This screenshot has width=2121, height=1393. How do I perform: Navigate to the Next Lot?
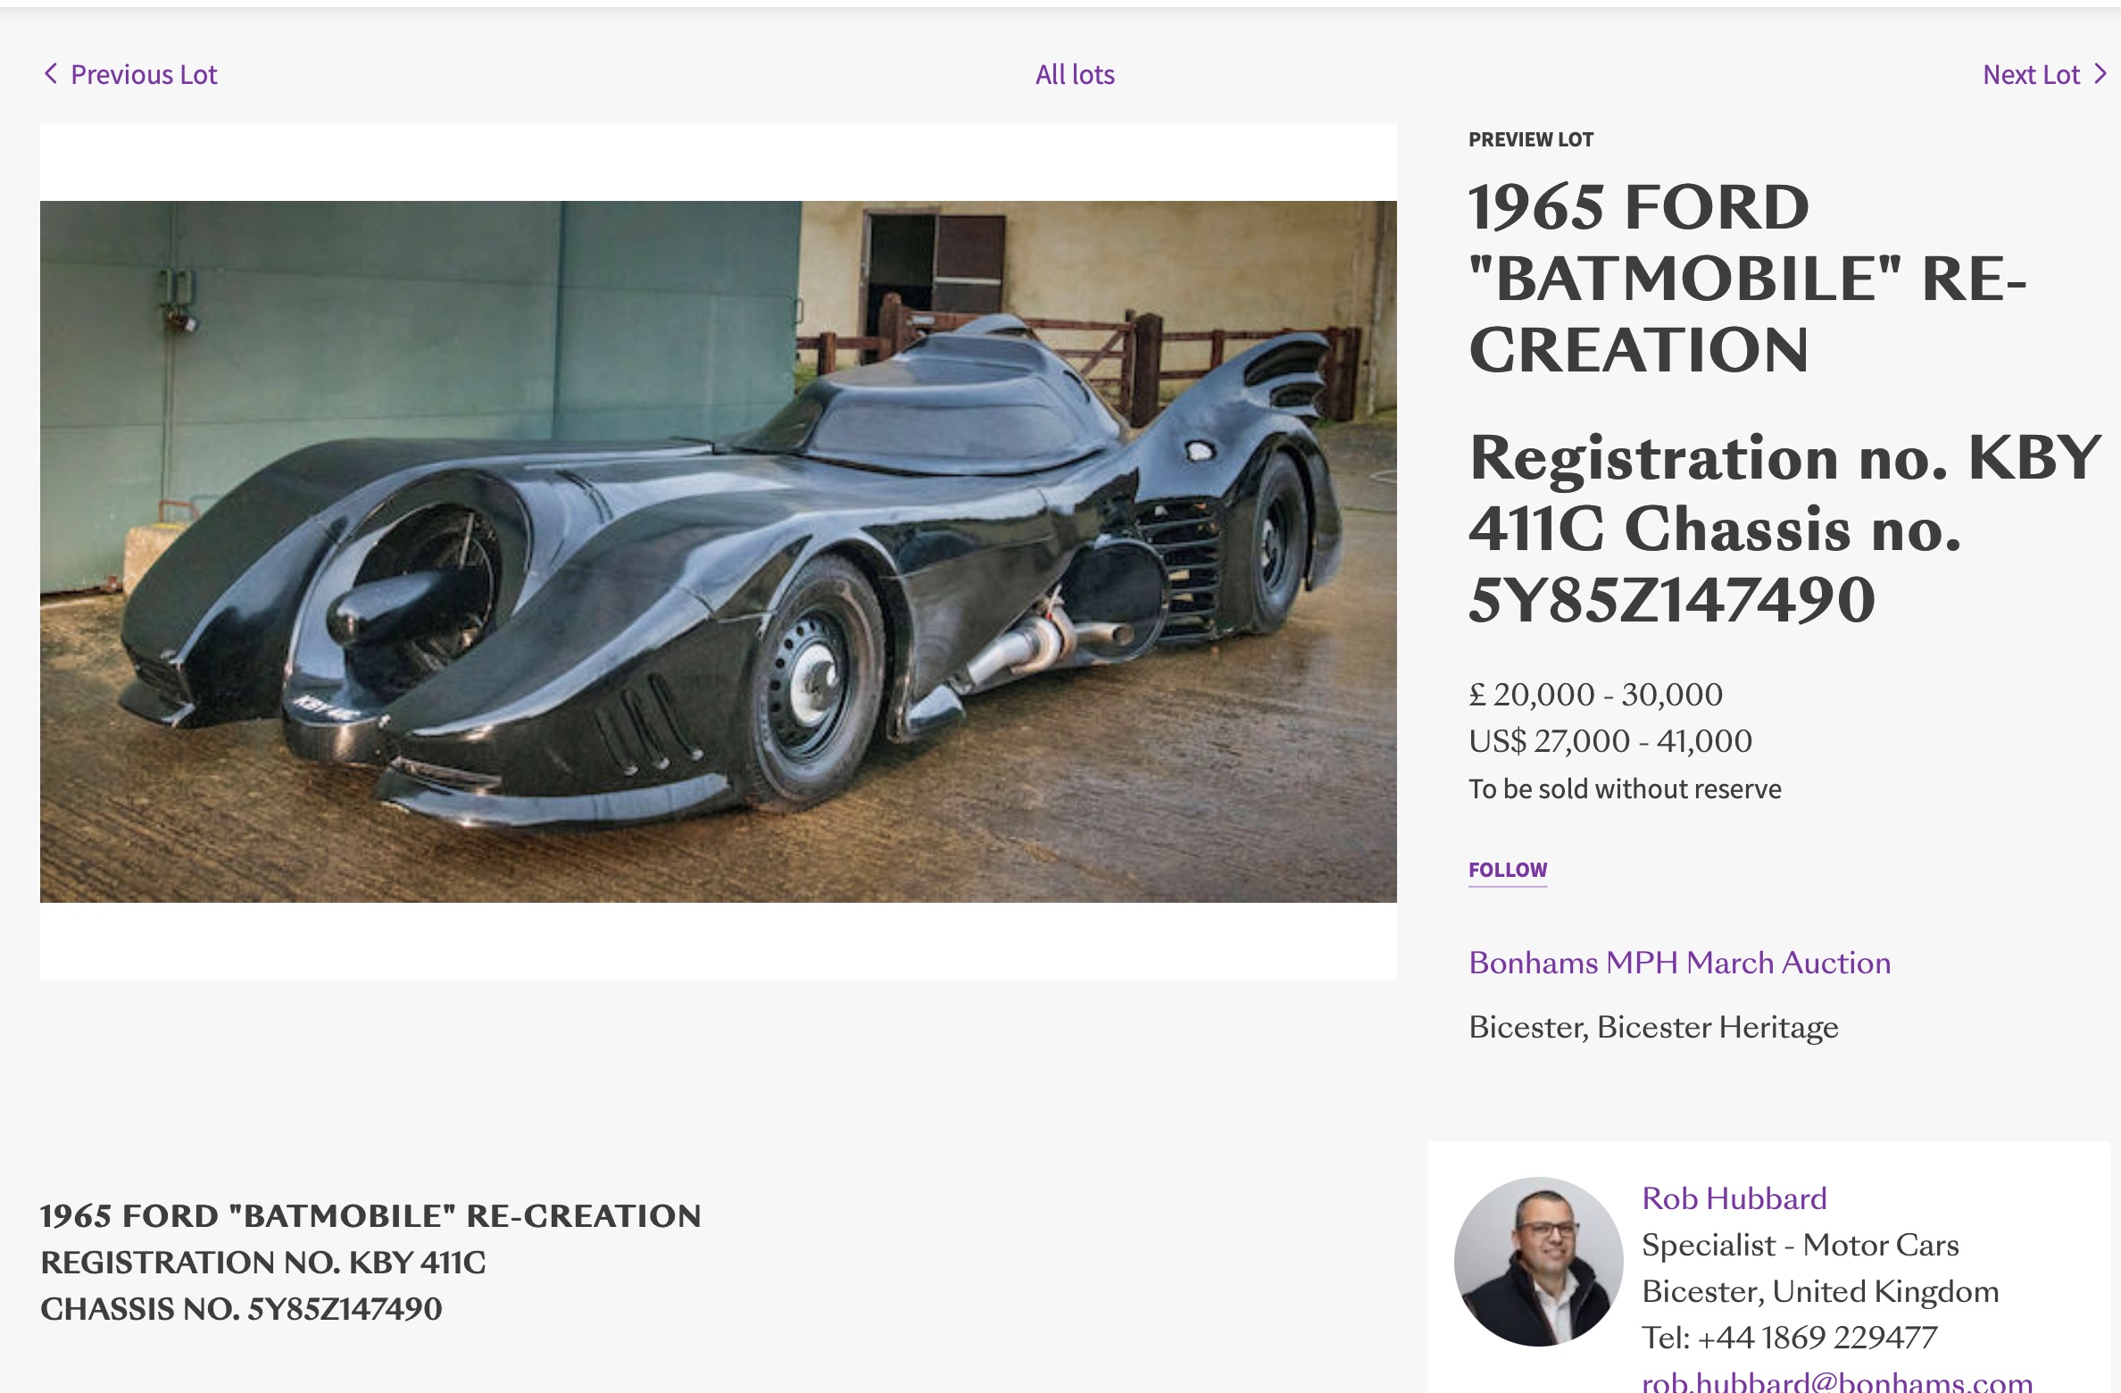pyautogui.click(x=2033, y=75)
